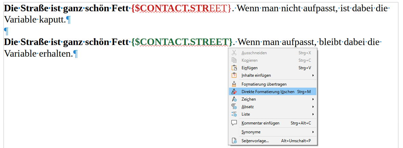Expand the Liste submenu arrow
403x148 pixels.
[x=313, y=114]
